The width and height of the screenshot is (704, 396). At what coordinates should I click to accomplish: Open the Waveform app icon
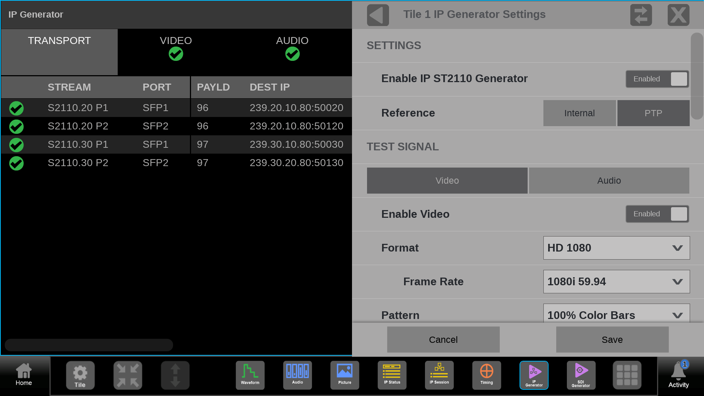(x=250, y=375)
